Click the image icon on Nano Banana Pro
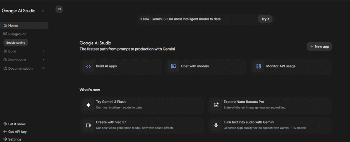Viewport: 350px width, 142px height. (216, 105)
